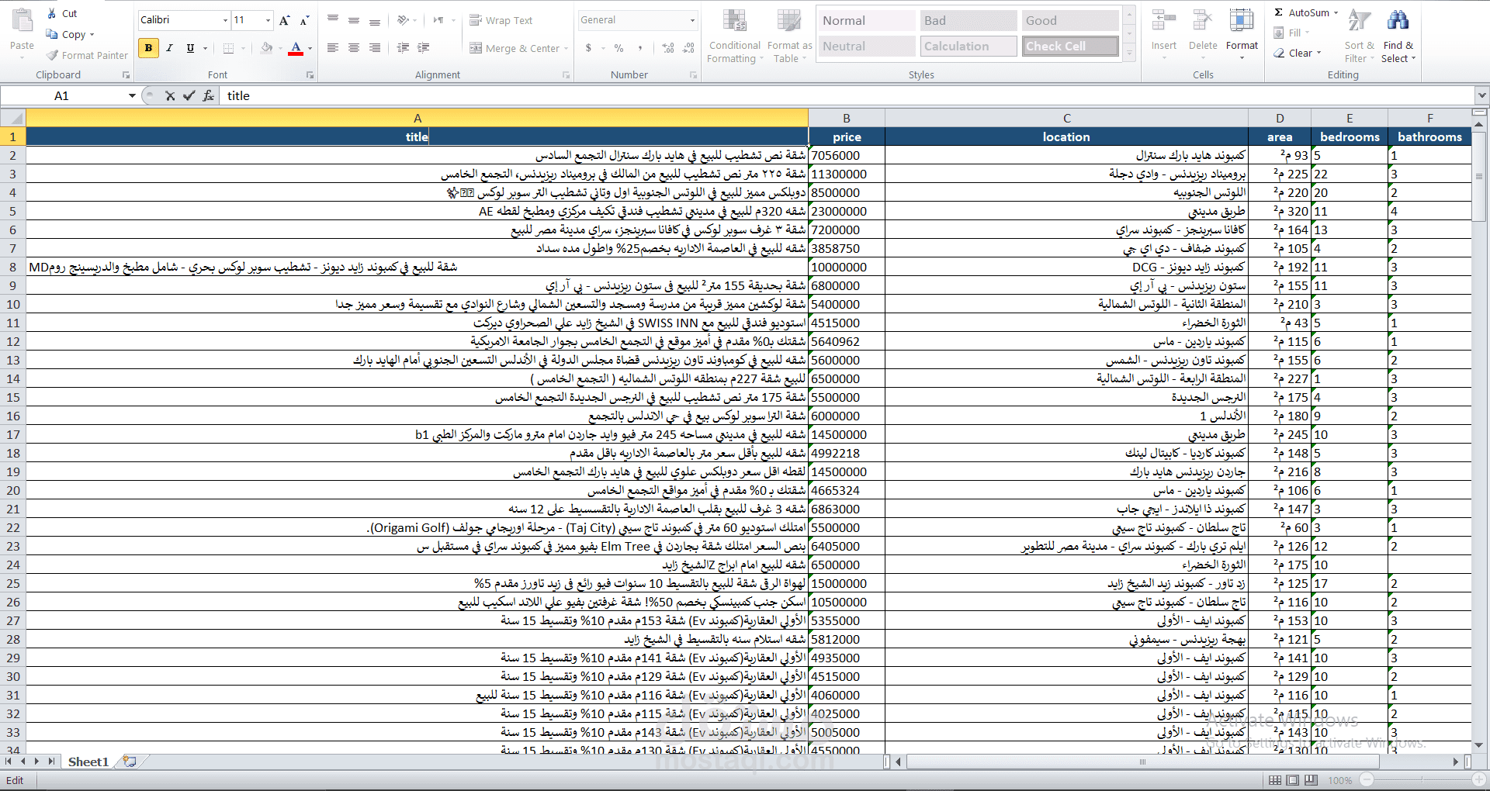Toggle Center horizontal alignment
This screenshot has height=791, width=1490.
coord(354,48)
